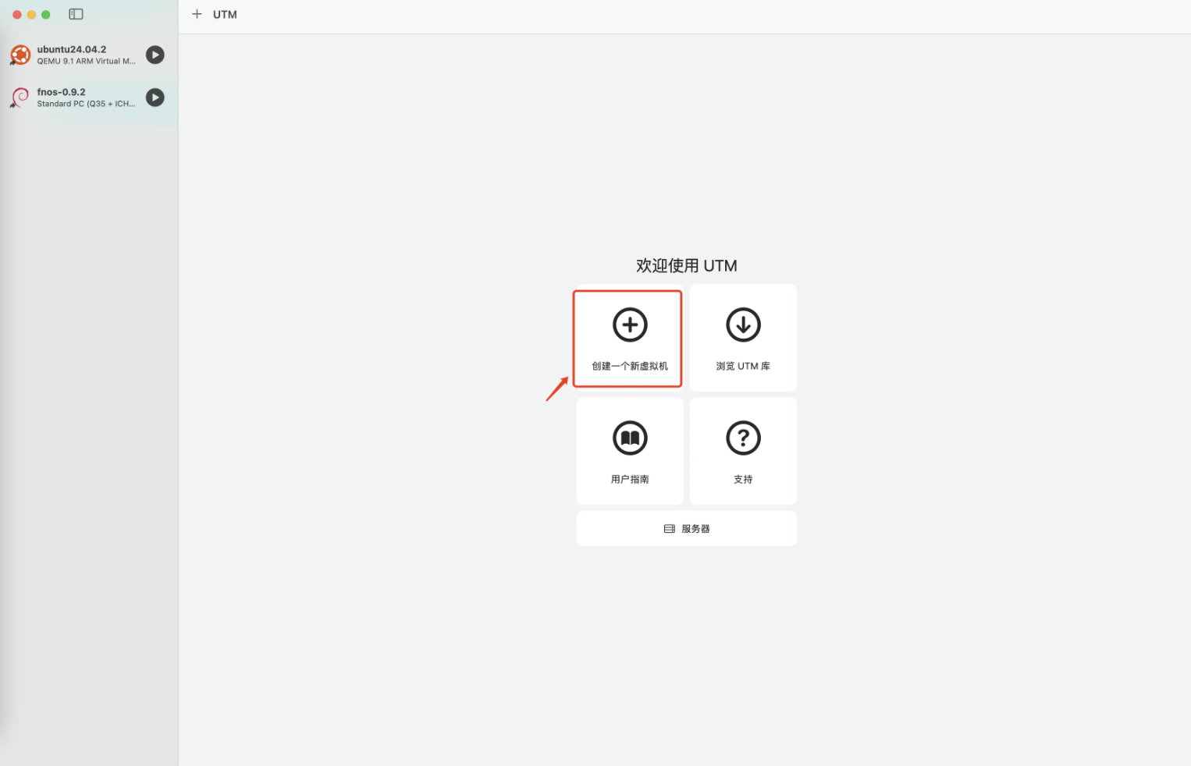Select ubuntu24.04.2 Ubuntu logo icon
The width and height of the screenshot is (1191, 766).
(x=20, y=55)
